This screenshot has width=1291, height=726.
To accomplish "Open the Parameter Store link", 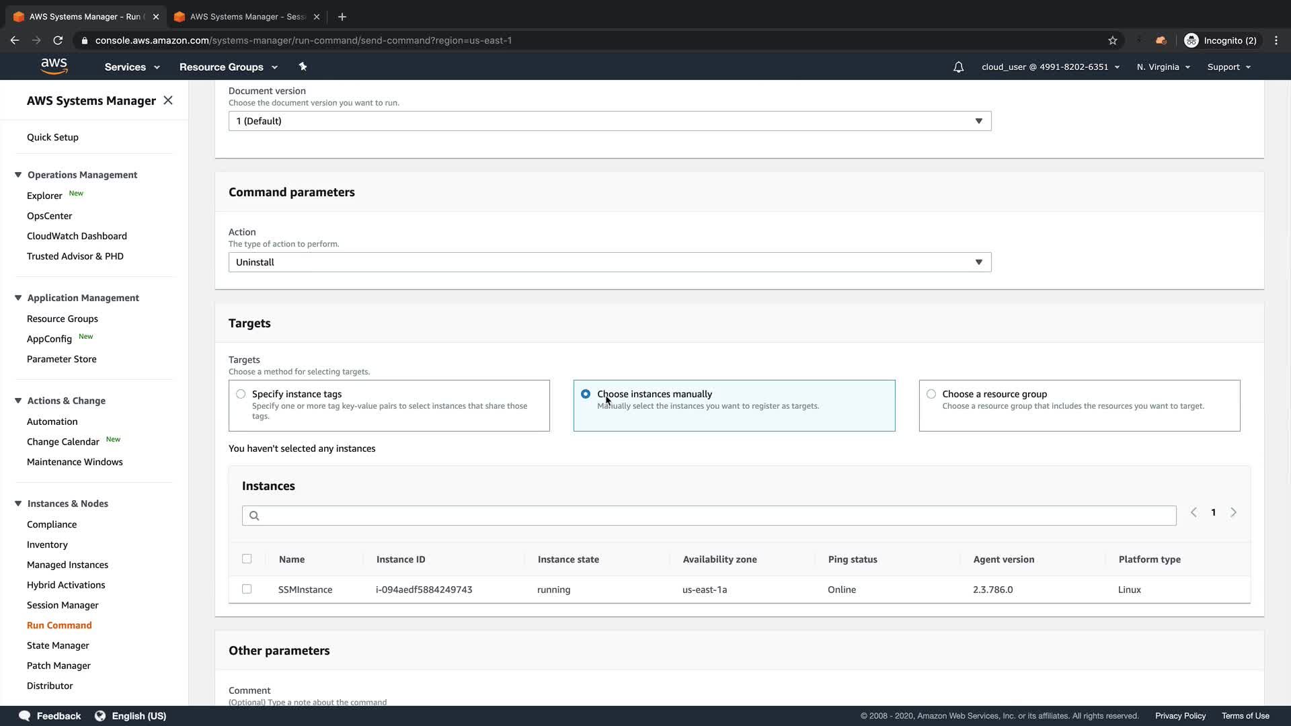I will click(62, 359).
